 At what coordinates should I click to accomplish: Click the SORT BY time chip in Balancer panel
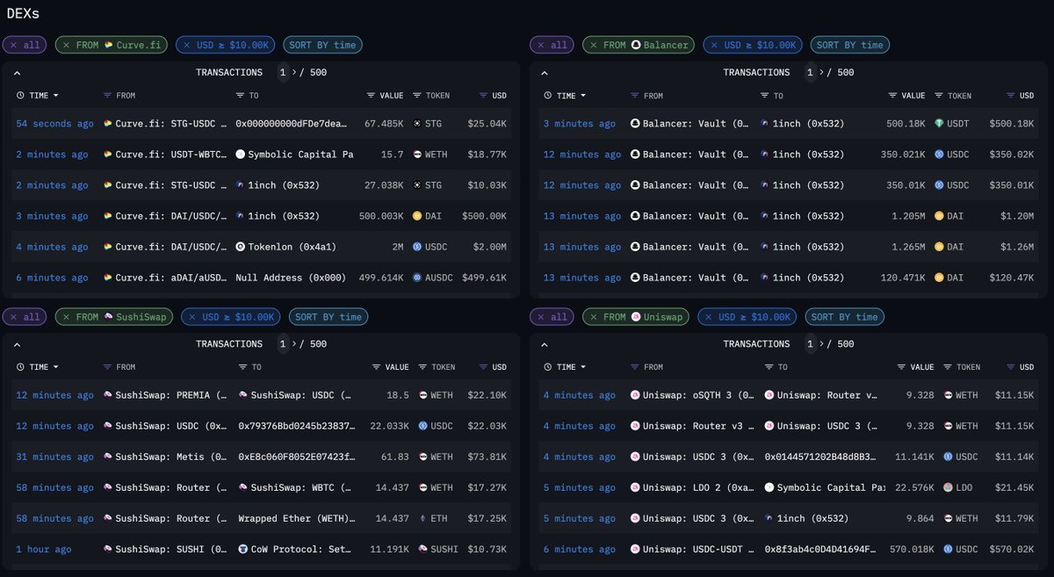(850, 45)
